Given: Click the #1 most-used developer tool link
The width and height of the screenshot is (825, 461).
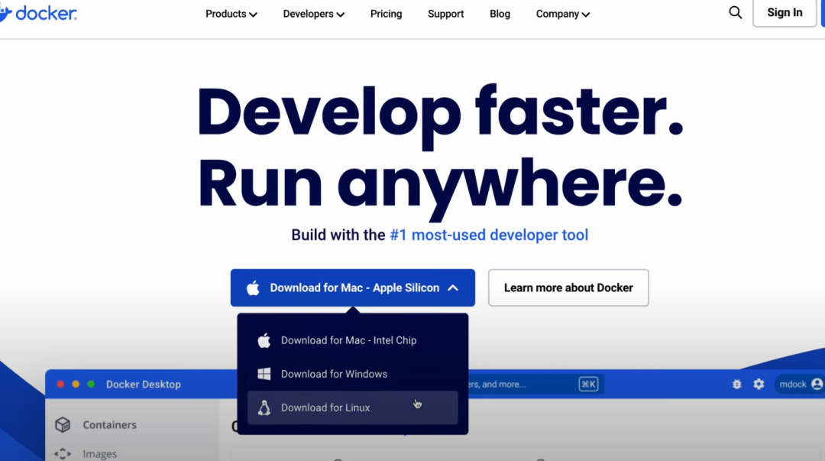Looking at the screenshot, I should point(489,235).
